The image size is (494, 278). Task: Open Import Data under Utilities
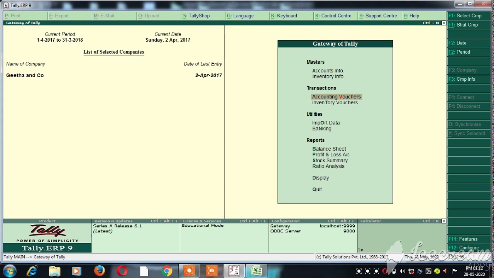326,123
